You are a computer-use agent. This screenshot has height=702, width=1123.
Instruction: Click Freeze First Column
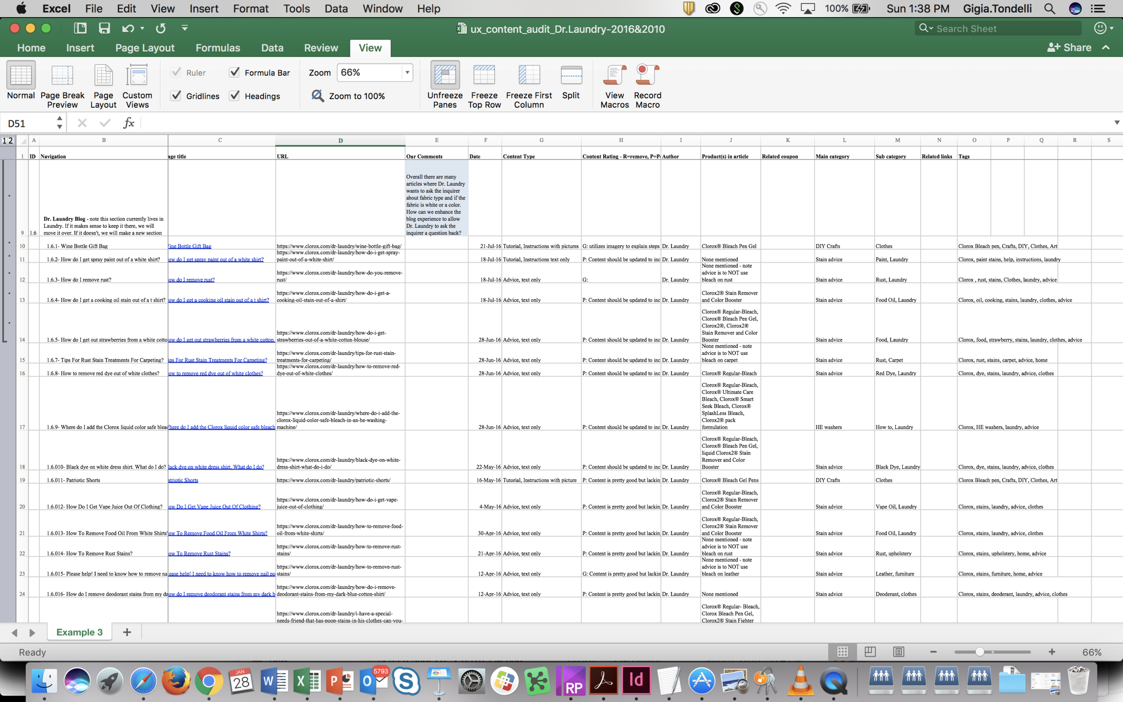[x=529, y=86]
